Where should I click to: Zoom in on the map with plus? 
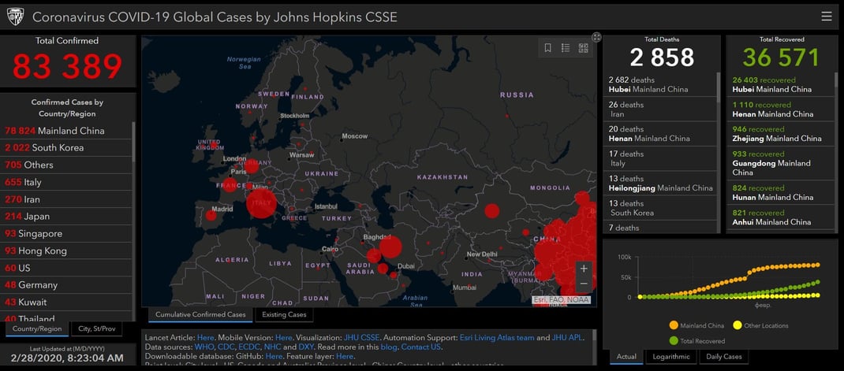pyautogui.click(x=584, y=269)
